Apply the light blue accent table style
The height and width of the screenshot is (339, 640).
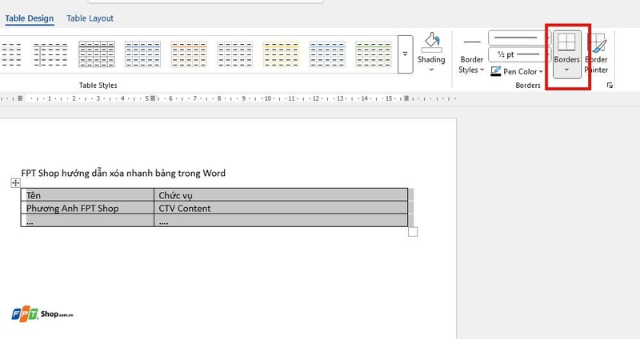coord(327,54)
